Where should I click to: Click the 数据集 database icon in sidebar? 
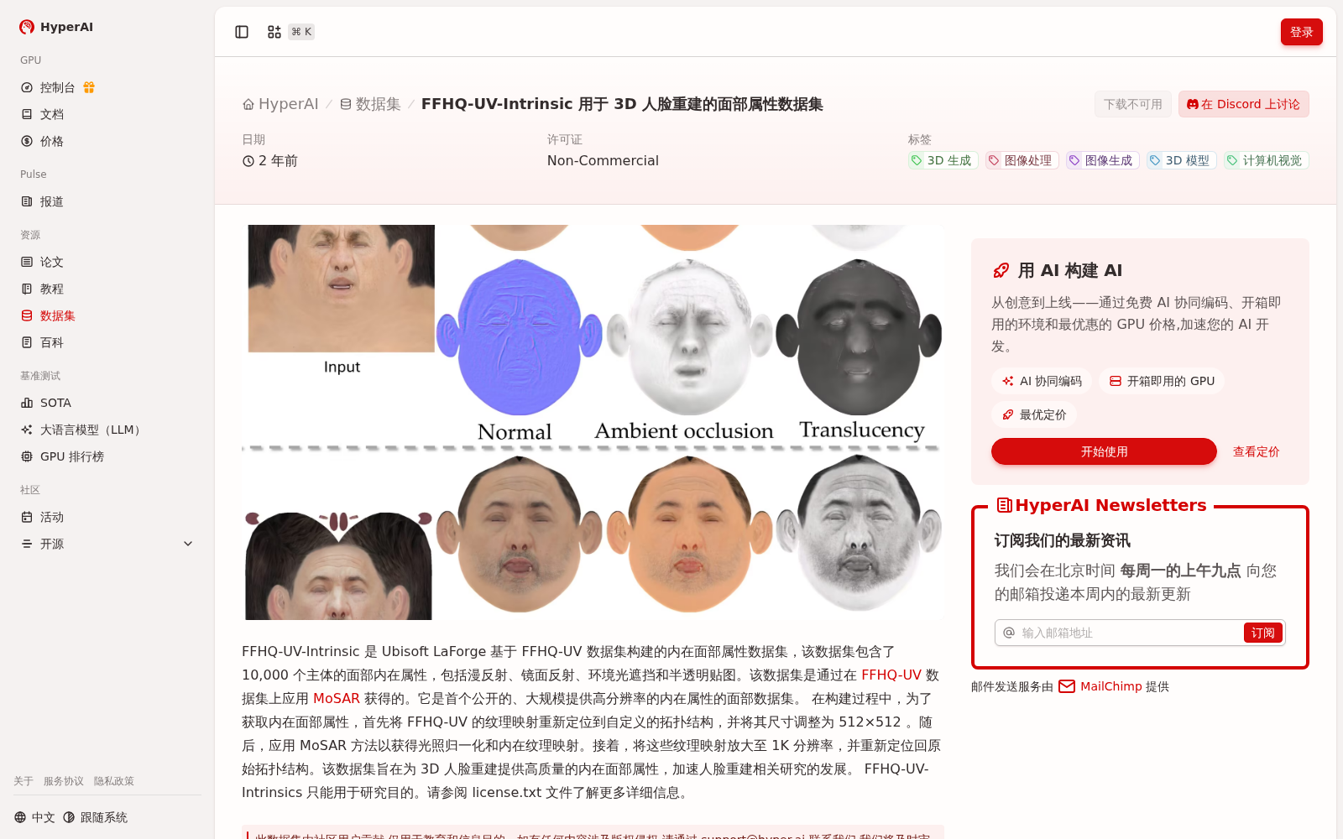coord(27,315)
